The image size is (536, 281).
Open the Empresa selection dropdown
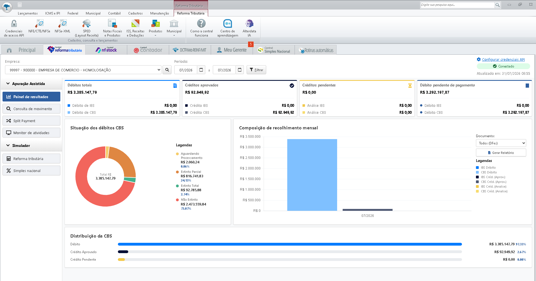[x=83, y=70]
